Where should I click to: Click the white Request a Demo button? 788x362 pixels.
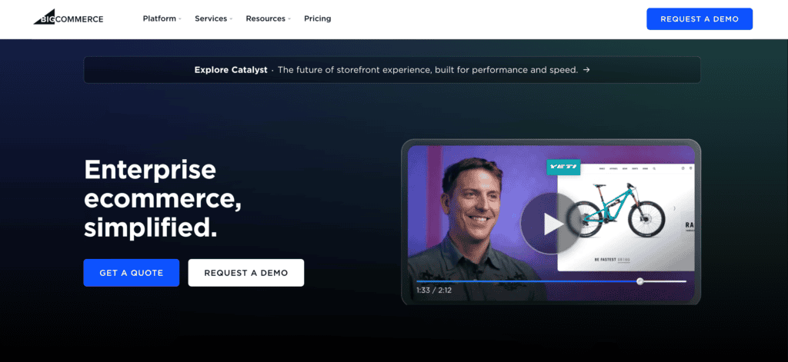coord(245,273)
